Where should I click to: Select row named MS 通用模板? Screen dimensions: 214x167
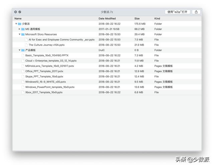[x=107, y=29]
